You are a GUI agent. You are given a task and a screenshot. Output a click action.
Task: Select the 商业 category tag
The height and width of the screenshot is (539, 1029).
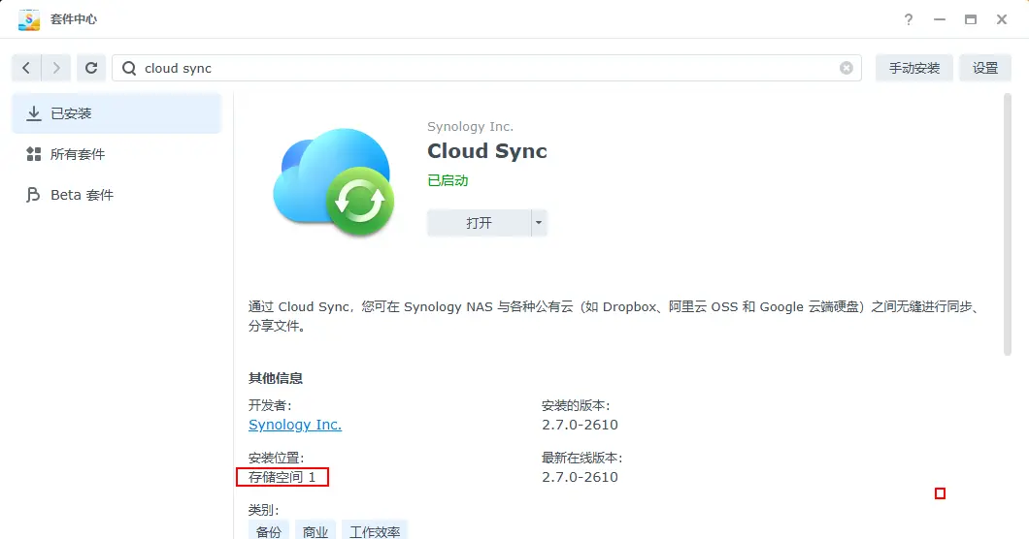point(315,531)
